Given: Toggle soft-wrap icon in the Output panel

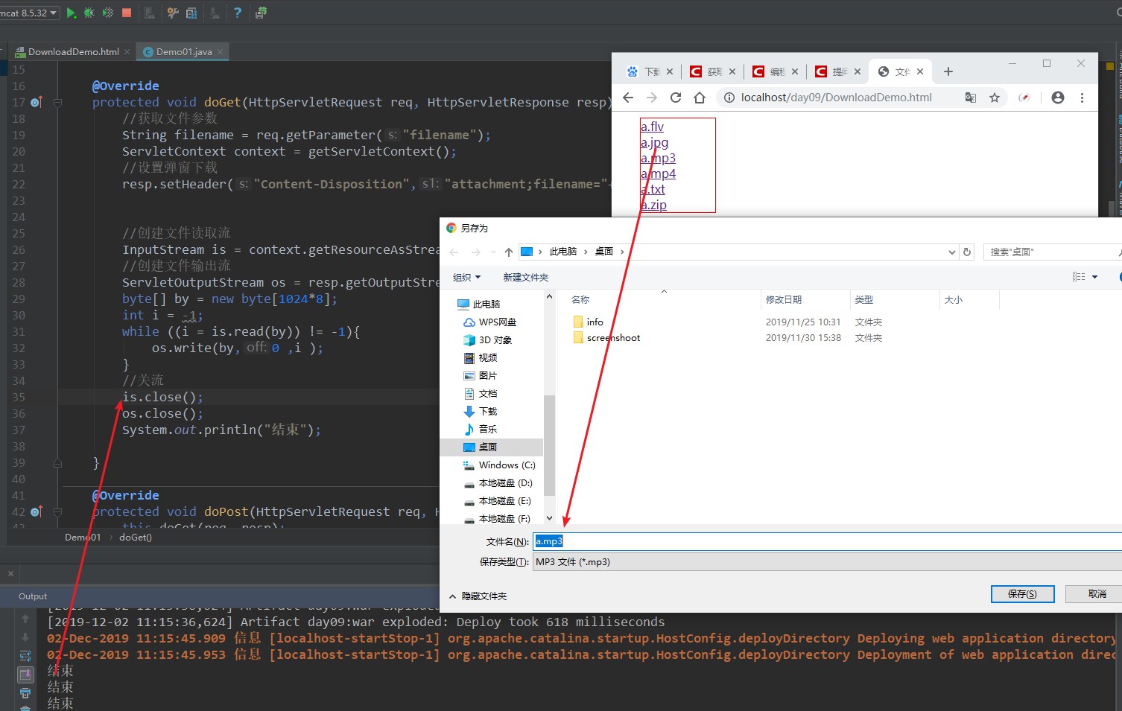Looking at the screenshot, I should pyautogui.click(x=25, y=656).
